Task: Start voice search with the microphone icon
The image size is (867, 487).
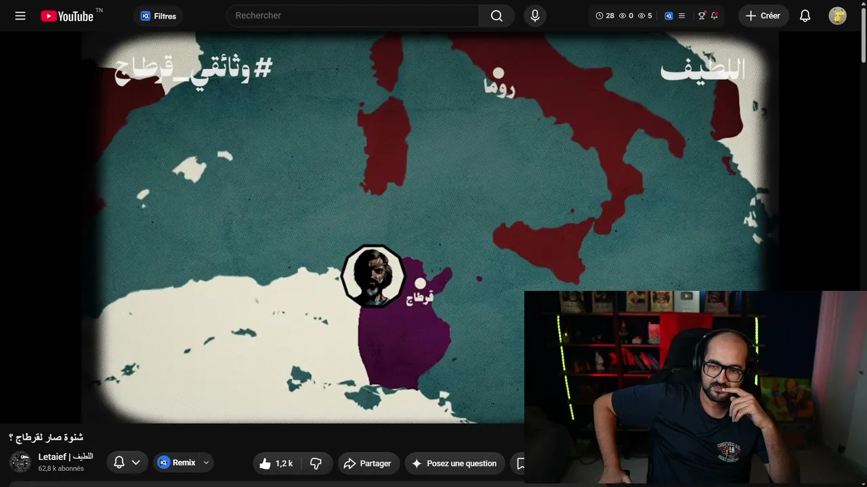Action: 535,16
